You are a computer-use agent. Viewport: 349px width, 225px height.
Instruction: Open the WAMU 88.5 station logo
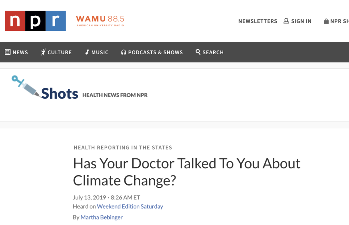point(100,21)
